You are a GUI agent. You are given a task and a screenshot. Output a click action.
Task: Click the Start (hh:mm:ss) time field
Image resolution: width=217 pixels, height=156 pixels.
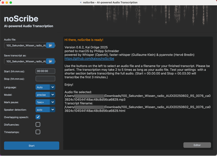pos(45,71)
